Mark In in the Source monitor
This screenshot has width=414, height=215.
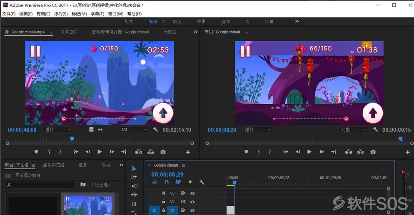(49, 152)
